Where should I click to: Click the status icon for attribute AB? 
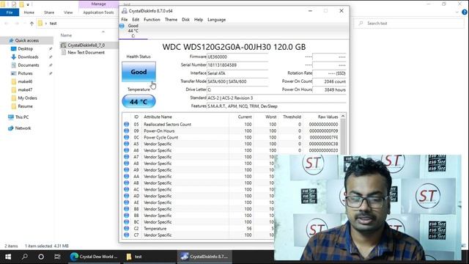click(x=127, y=183)
